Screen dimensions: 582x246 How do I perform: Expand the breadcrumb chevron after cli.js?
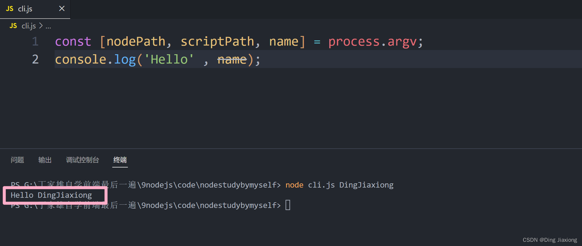[x=41, y=26]
